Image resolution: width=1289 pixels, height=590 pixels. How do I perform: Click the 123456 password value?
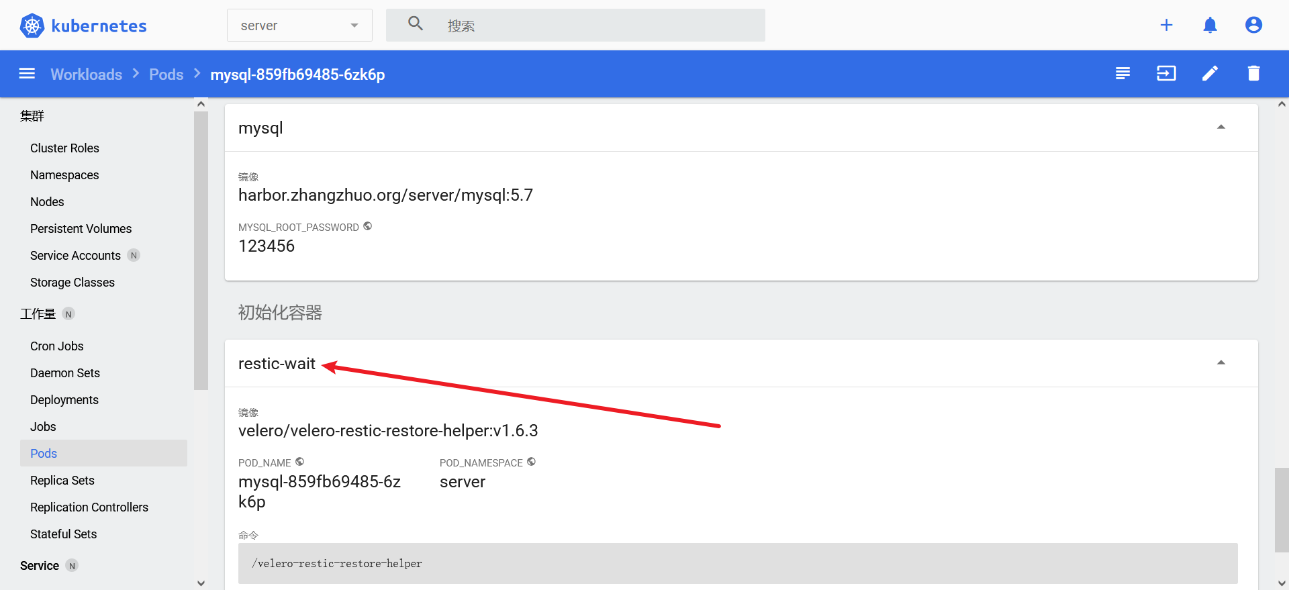coord(267,246)
